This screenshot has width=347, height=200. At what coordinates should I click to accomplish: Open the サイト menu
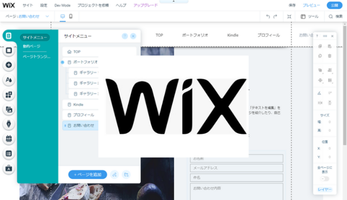coord(28,5)
